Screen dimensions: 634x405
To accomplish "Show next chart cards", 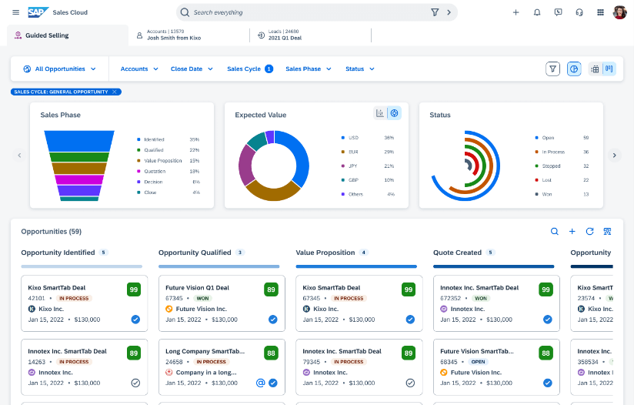I will click(614, 155).
